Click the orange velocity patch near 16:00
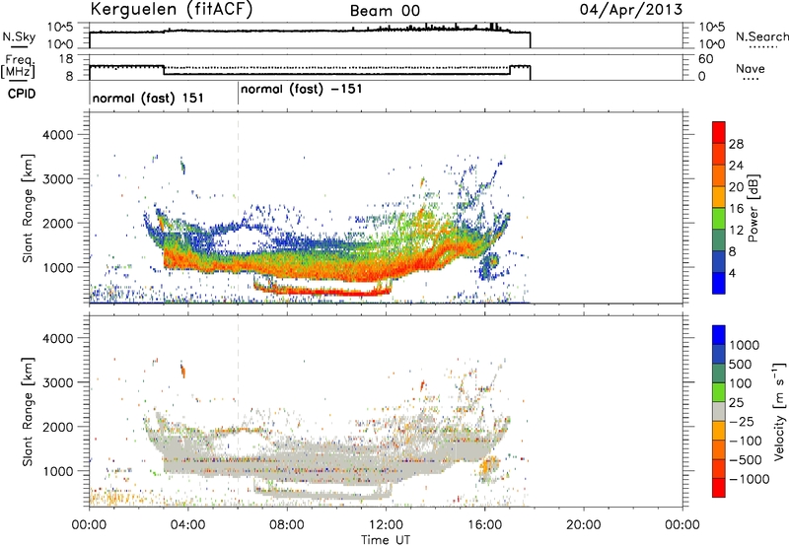 click(x=488, y=465)
